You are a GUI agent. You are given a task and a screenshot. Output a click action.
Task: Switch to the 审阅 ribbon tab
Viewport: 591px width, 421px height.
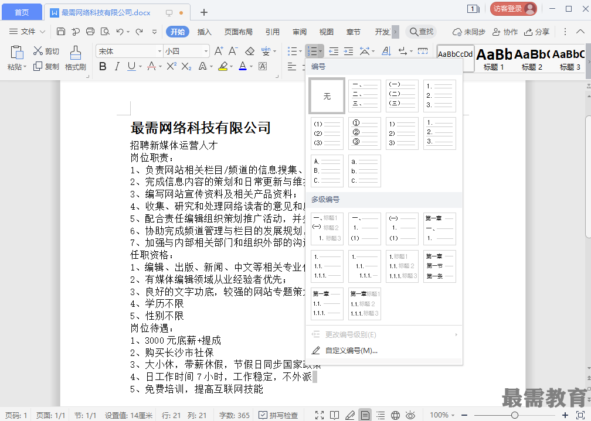click(300, 32)
